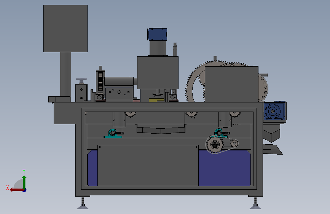
Task: Select the small sprocket of the chain drive
Action: pos(234,144)
